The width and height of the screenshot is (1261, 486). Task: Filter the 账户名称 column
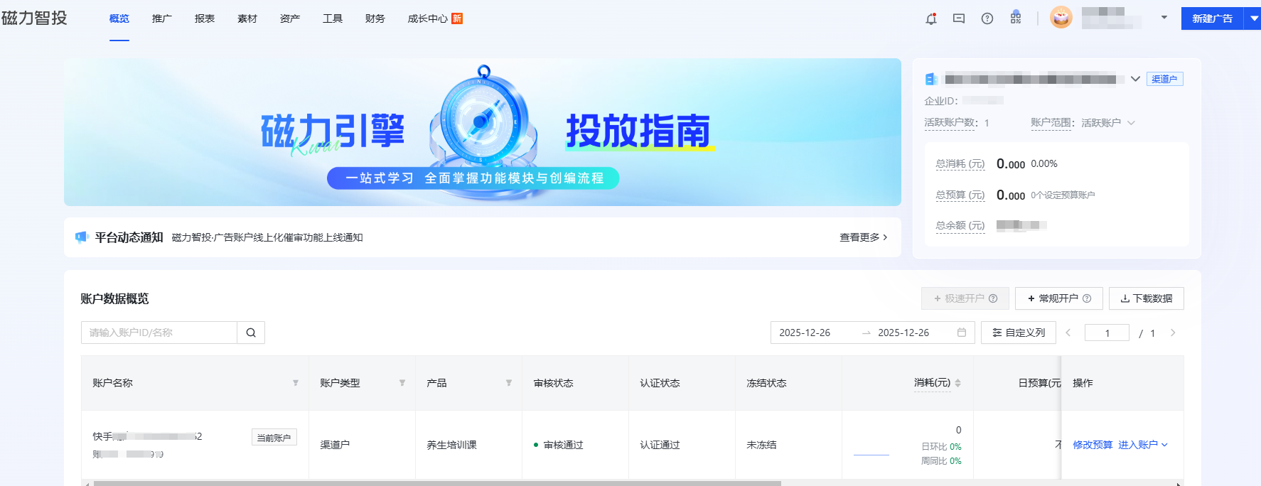coord(296,383)
